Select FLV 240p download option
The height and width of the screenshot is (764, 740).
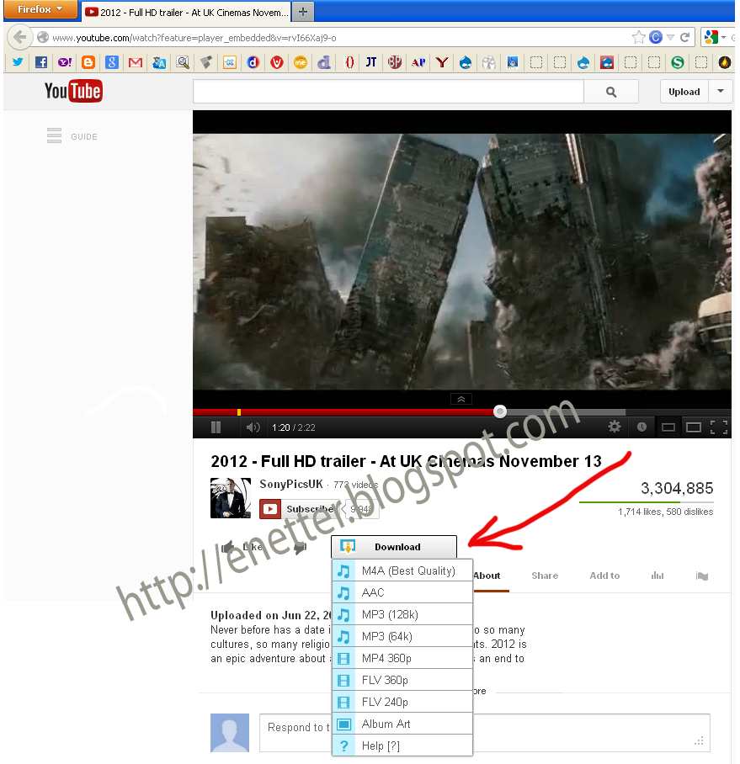point(402,702)
